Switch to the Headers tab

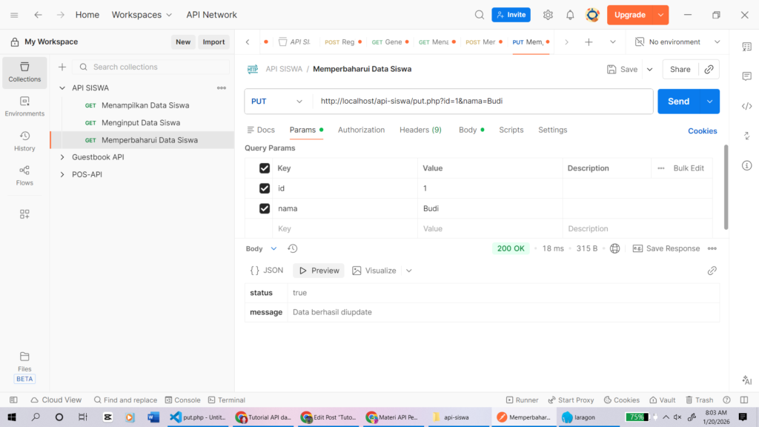[x=420, y=130]
